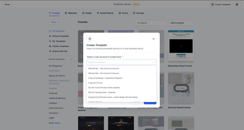Click the Search templates field
244x130 pixels.
click(x=151, y=23)
